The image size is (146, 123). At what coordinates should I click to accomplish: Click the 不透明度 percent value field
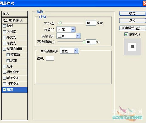coord(91,42)
